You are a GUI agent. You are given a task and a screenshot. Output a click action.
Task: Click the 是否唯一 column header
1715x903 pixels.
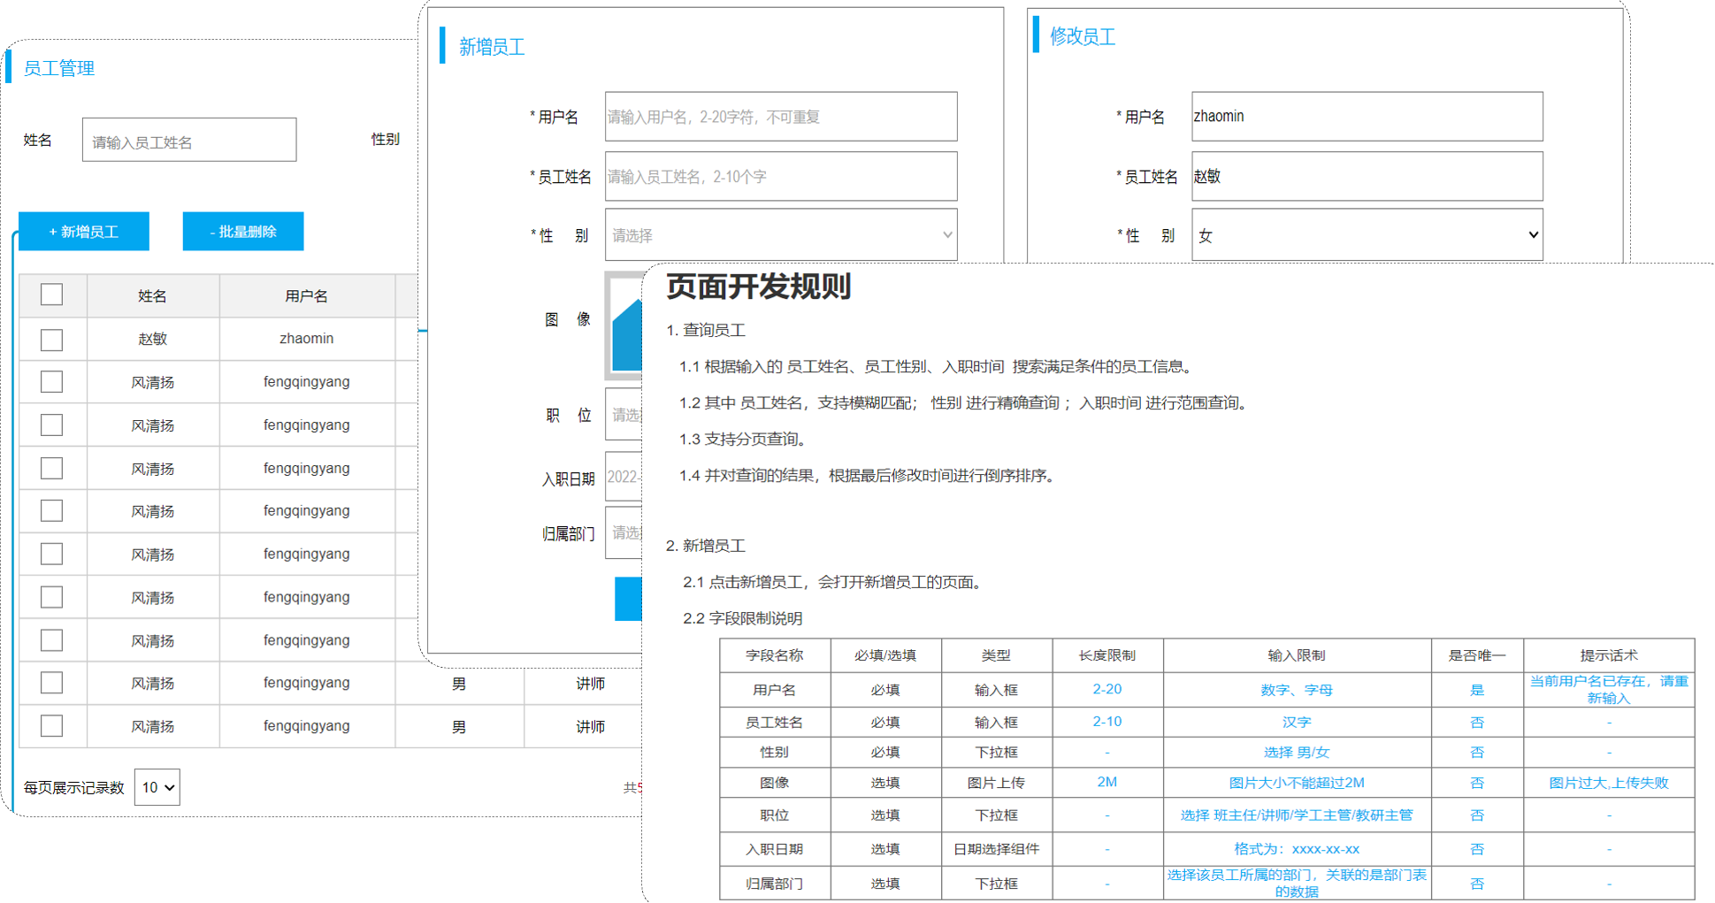(1477, 655)
